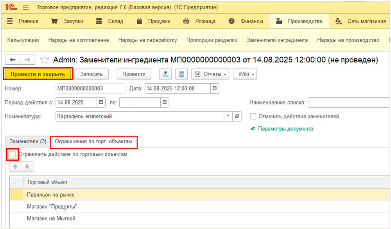Click the hamburger menu icon in title bar

[x=26, y=7]
